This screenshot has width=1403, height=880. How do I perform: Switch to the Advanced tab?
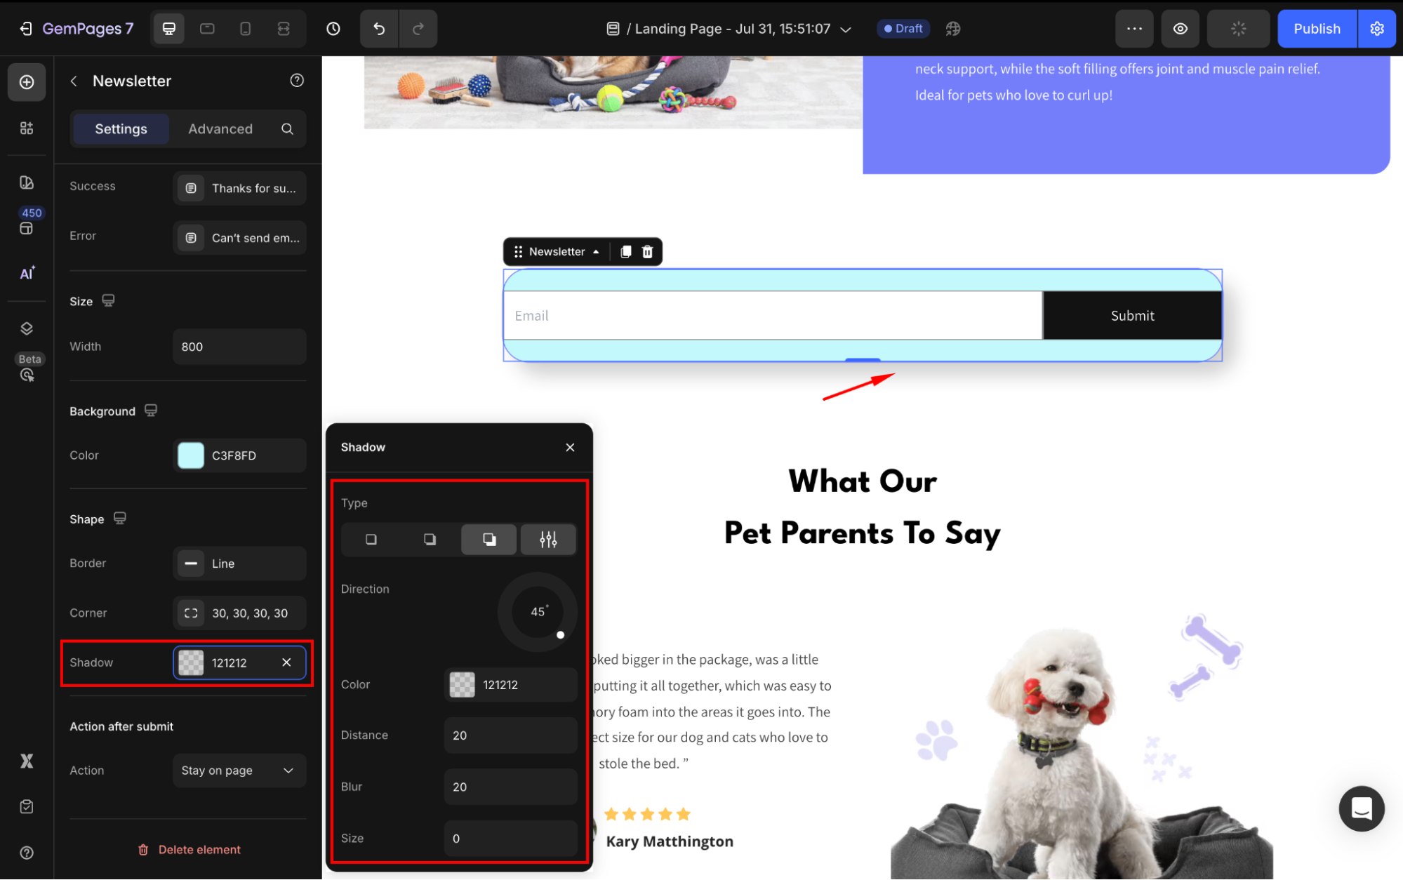click(x=220, y=129)
